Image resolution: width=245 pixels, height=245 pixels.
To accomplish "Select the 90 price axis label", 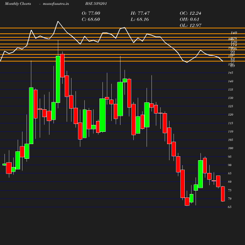I will [229, 165].
